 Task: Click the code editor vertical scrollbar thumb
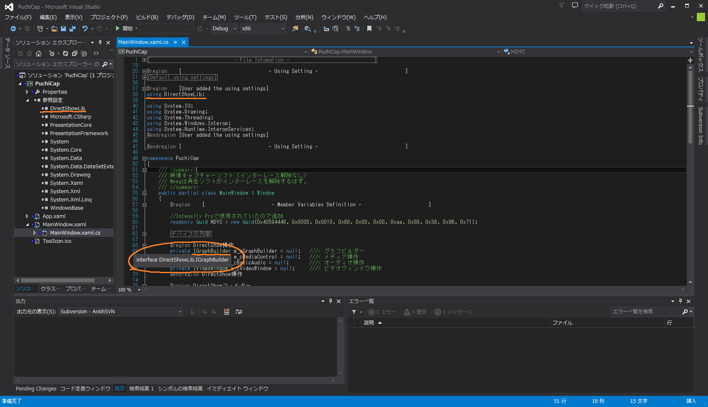[690, 107]
